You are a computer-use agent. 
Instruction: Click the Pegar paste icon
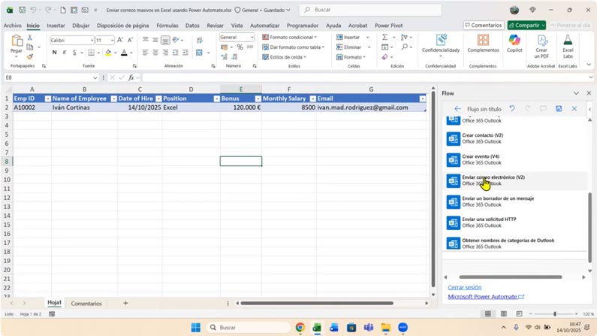16,41
